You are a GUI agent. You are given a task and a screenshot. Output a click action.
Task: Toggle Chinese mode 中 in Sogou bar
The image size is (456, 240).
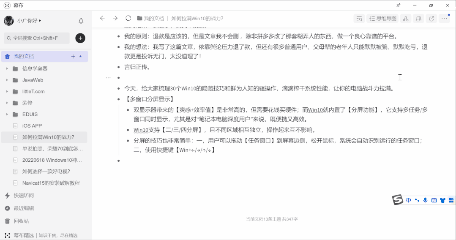point(408,200)
